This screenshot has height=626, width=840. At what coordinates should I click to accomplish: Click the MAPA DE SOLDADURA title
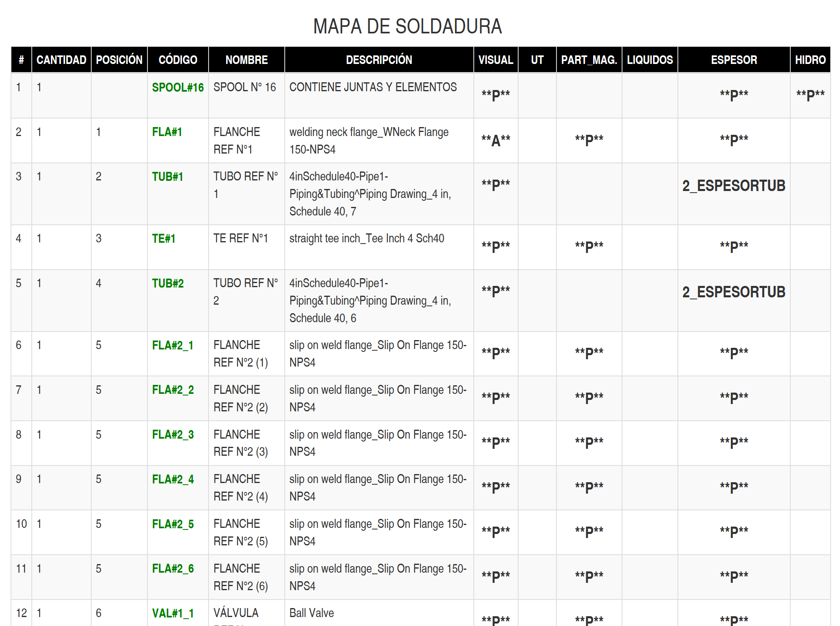(407, 26)
